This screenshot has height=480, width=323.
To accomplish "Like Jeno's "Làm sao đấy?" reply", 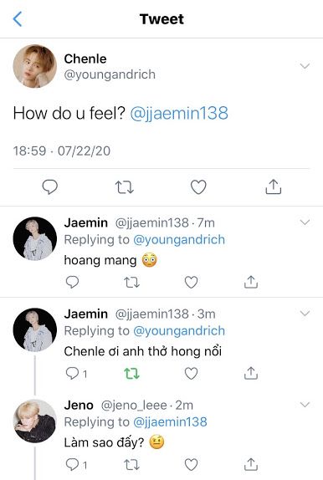I will (192, 465).
